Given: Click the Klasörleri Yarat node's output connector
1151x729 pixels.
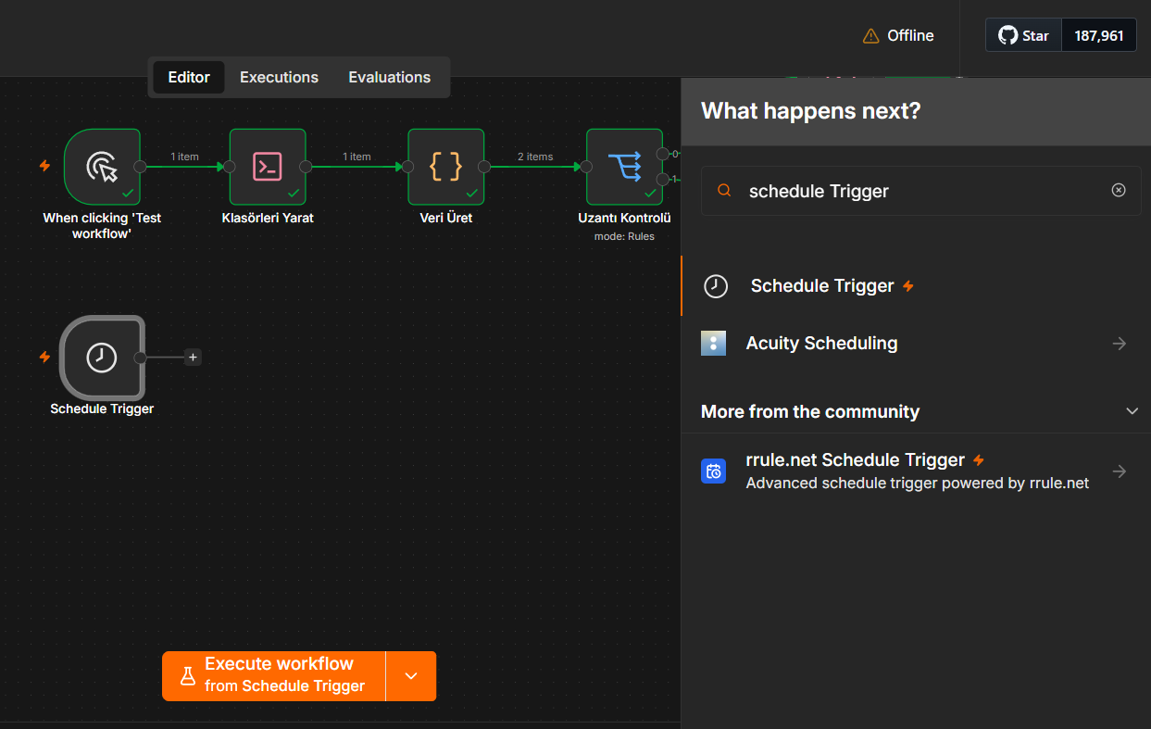Looking at the screenshot, I should pyautogui.click(x=307, y=167).
